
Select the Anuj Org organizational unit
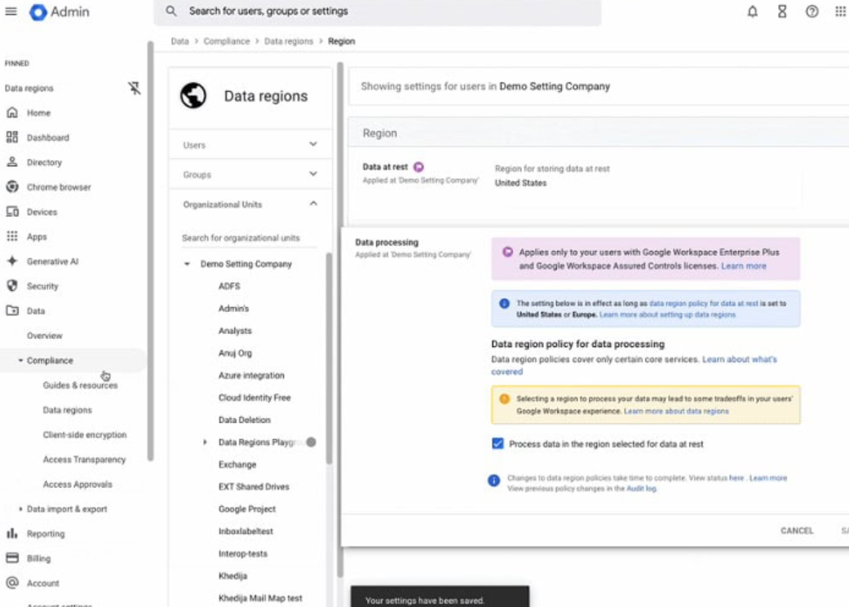[235, 353]
